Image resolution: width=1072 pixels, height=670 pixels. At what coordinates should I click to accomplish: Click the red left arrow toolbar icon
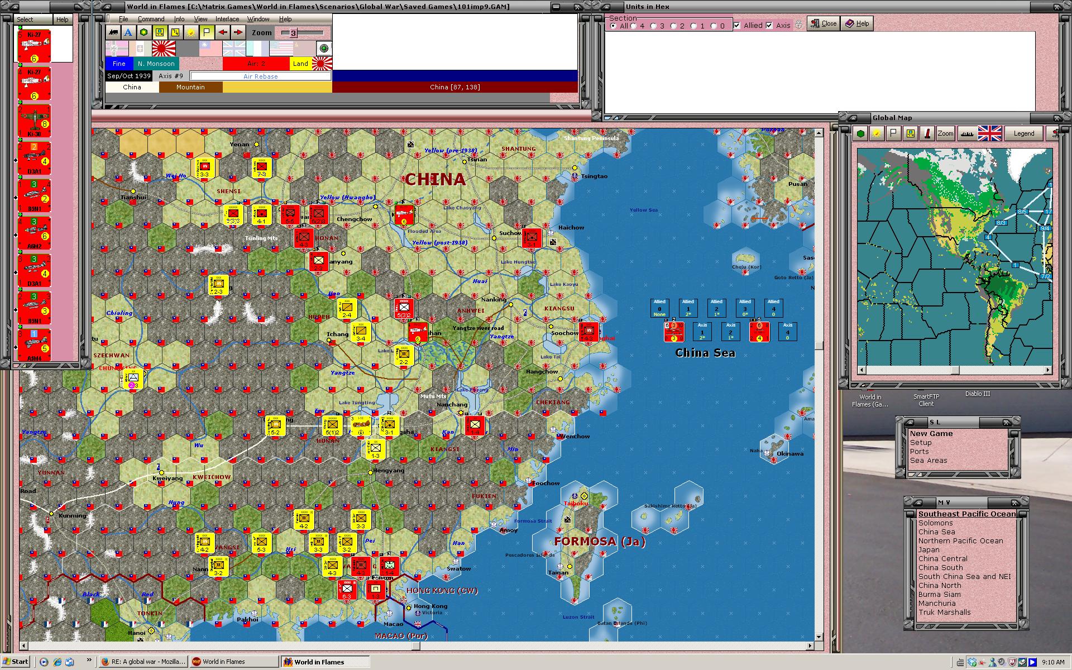[223, 32]
